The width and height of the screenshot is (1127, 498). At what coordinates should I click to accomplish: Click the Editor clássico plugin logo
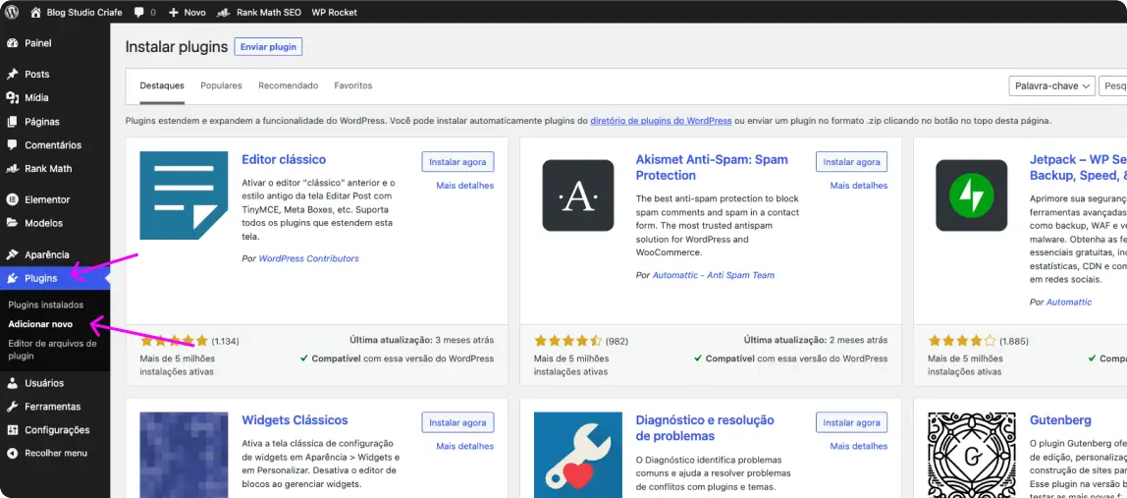coord(184,195)
